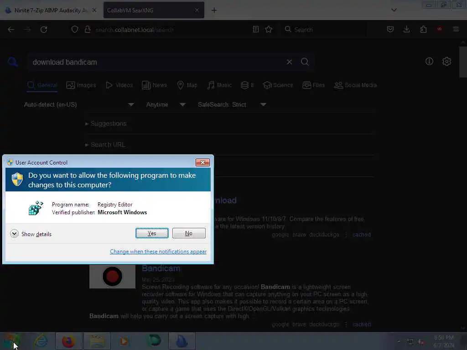Click the page vertical scrollbar
467x350 pixels.
(463, 62)
